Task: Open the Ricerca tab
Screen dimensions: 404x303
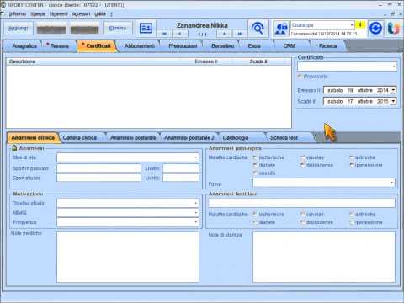Action: 327,46
